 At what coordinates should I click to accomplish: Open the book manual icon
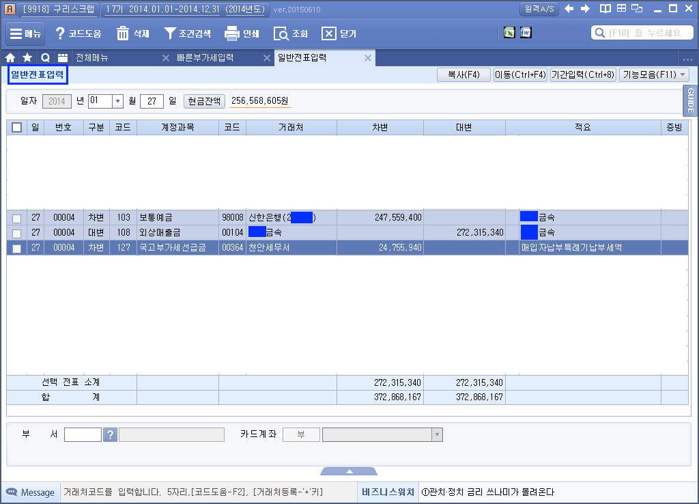[x=605, y=8]
